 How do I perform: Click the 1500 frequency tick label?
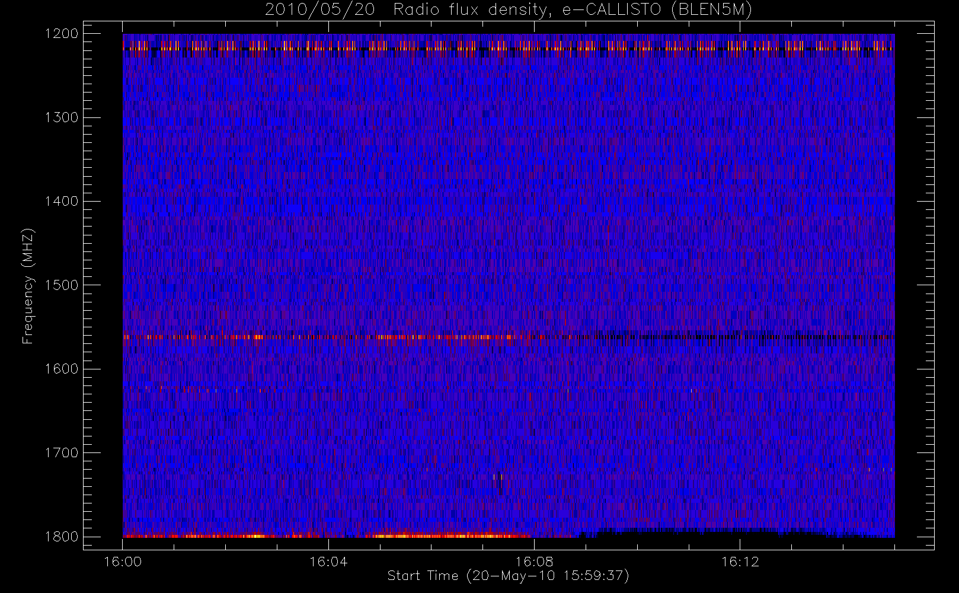[x=62, y=285]
